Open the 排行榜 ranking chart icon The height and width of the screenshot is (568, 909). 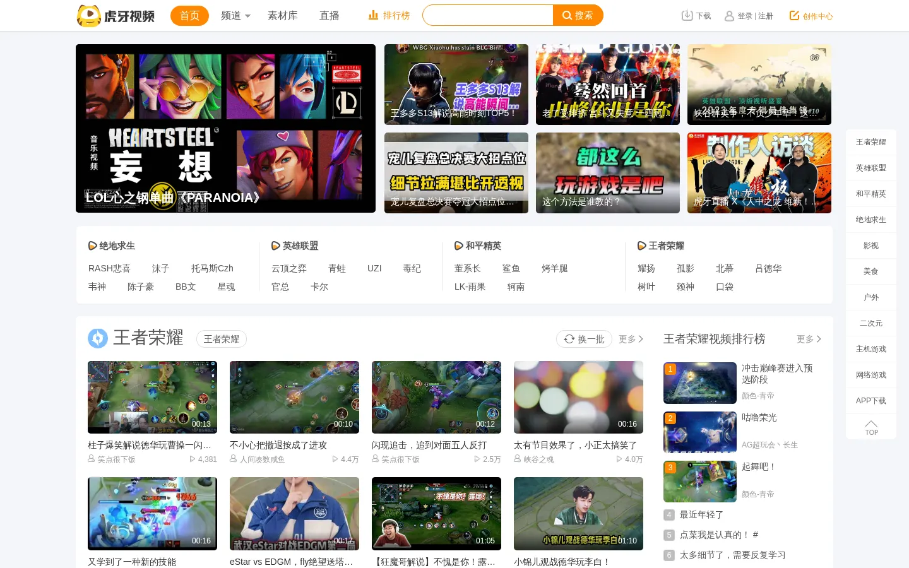tap(373, 15)
